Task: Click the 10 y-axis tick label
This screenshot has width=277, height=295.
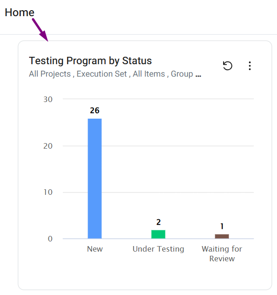Action: (x=48, y=192)
